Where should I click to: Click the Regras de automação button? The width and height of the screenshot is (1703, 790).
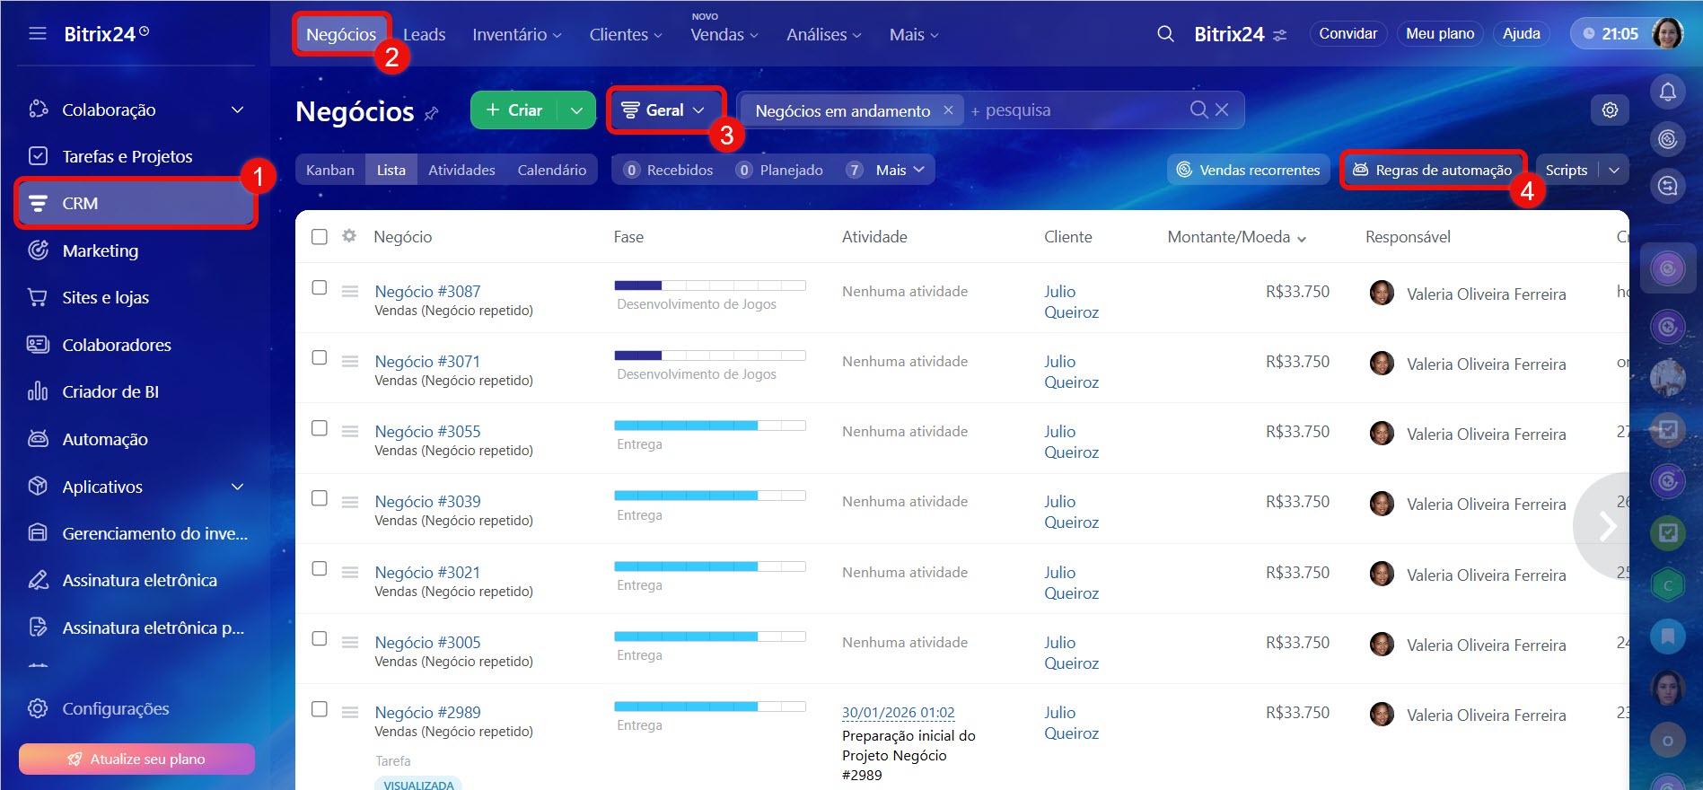click(1432, 170)
